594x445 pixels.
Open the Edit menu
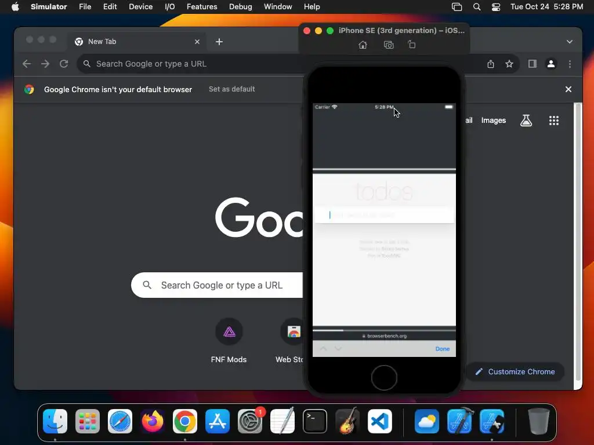(110, 7)
